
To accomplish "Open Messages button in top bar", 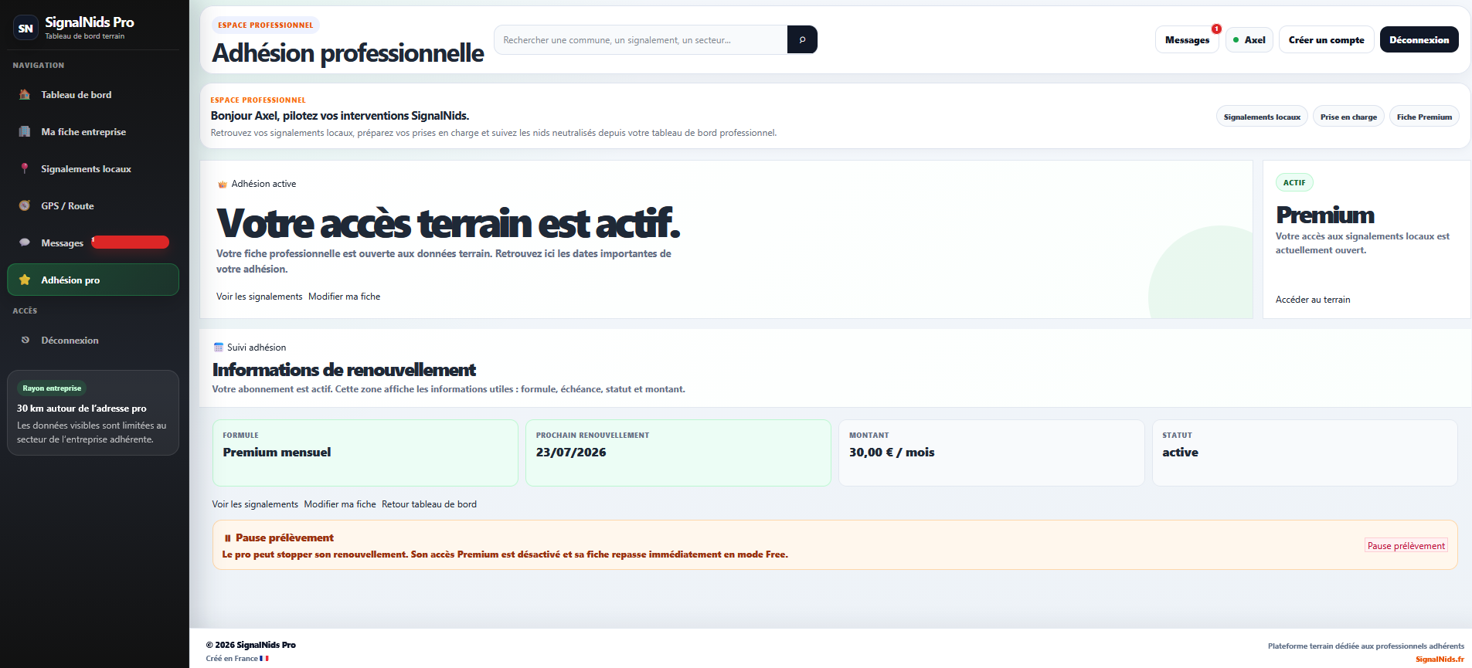I will (x=1187, y=39).
